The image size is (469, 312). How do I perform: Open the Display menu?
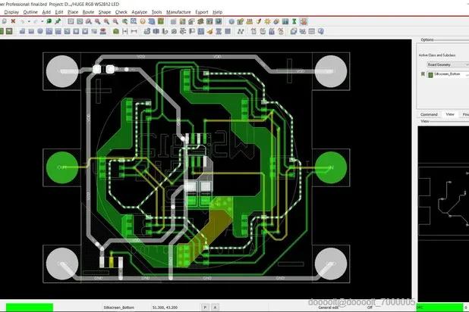click(x=11, y=12)
